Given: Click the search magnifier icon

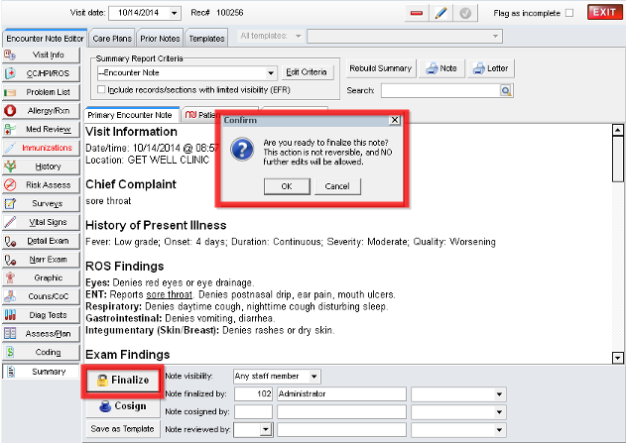Looking at the screenshot, I should (506, 91).
